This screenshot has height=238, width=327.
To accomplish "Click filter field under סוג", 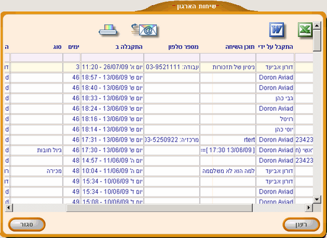I will tap(36, 57).
